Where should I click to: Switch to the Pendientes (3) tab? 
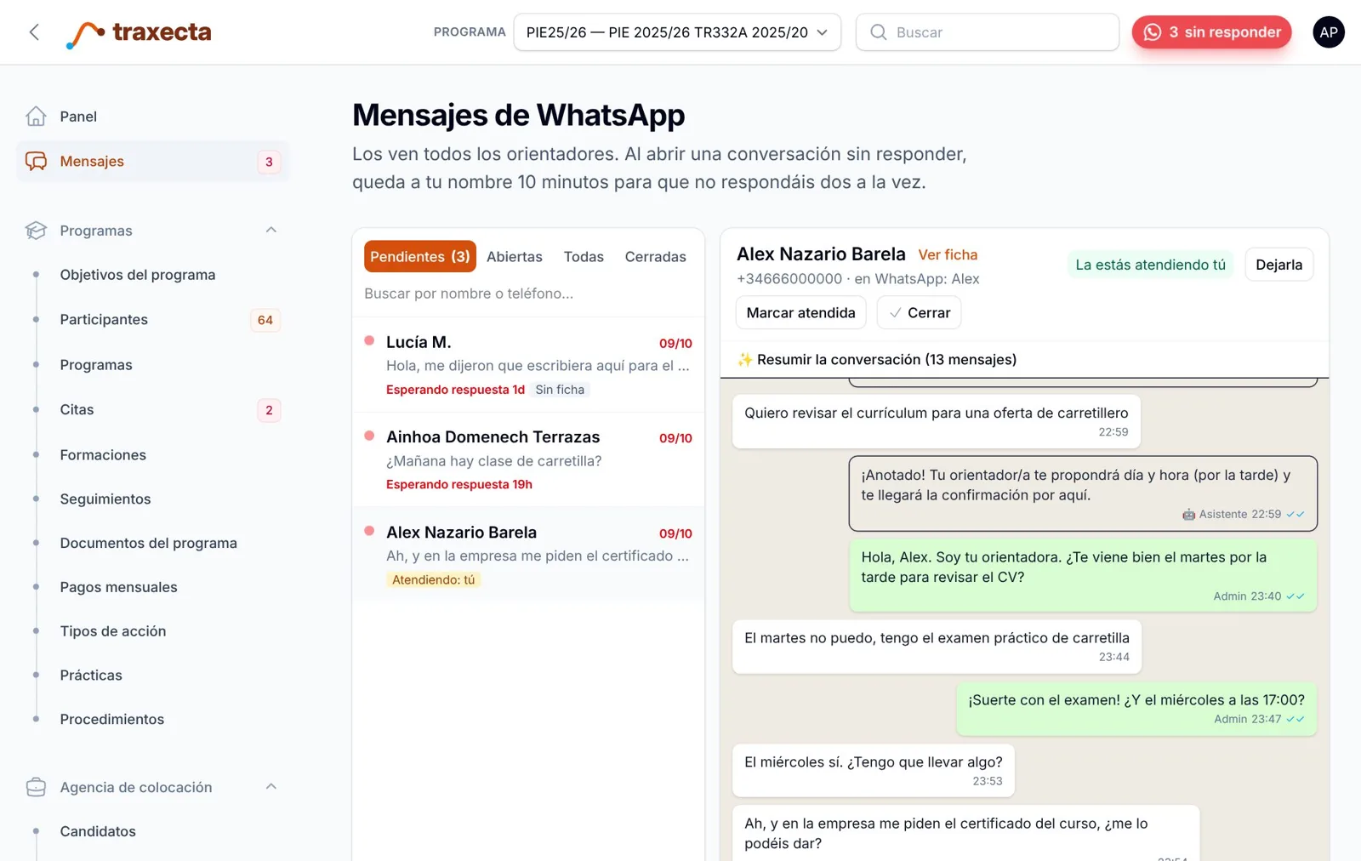click(420, 257)
